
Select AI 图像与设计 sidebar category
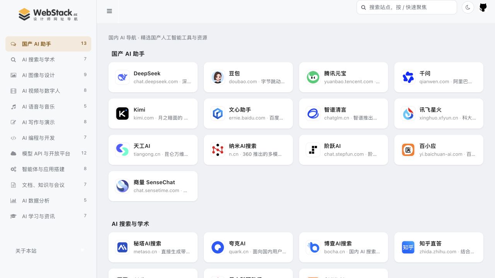[x=48, y=75]
